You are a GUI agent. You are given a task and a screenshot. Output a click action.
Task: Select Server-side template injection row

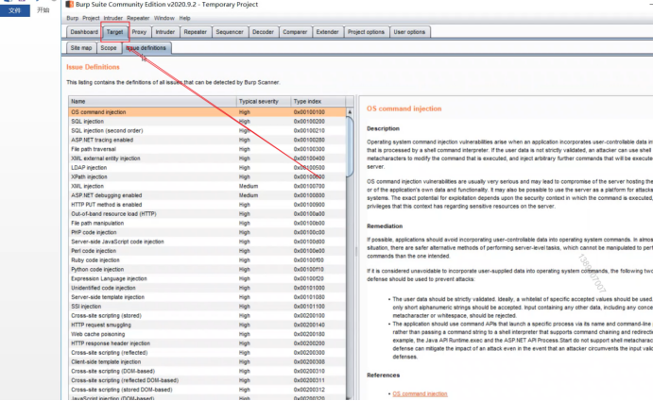click(207, 297)
